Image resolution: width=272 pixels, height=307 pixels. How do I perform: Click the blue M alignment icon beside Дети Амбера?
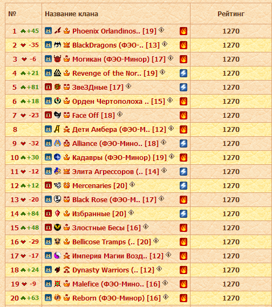pos(48,129)
